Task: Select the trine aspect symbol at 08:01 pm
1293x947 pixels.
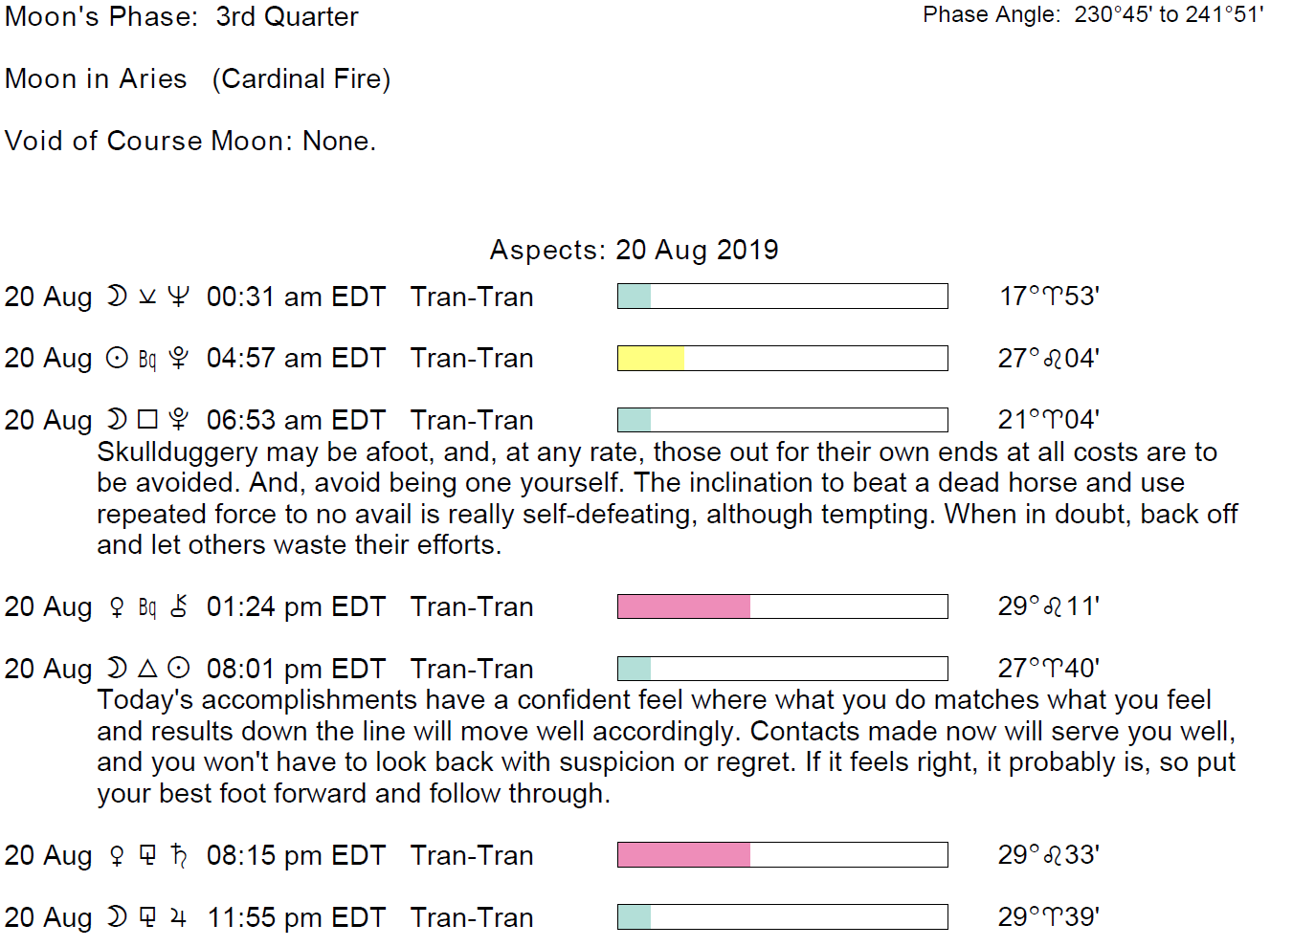Action: click(x=147, y=669)
